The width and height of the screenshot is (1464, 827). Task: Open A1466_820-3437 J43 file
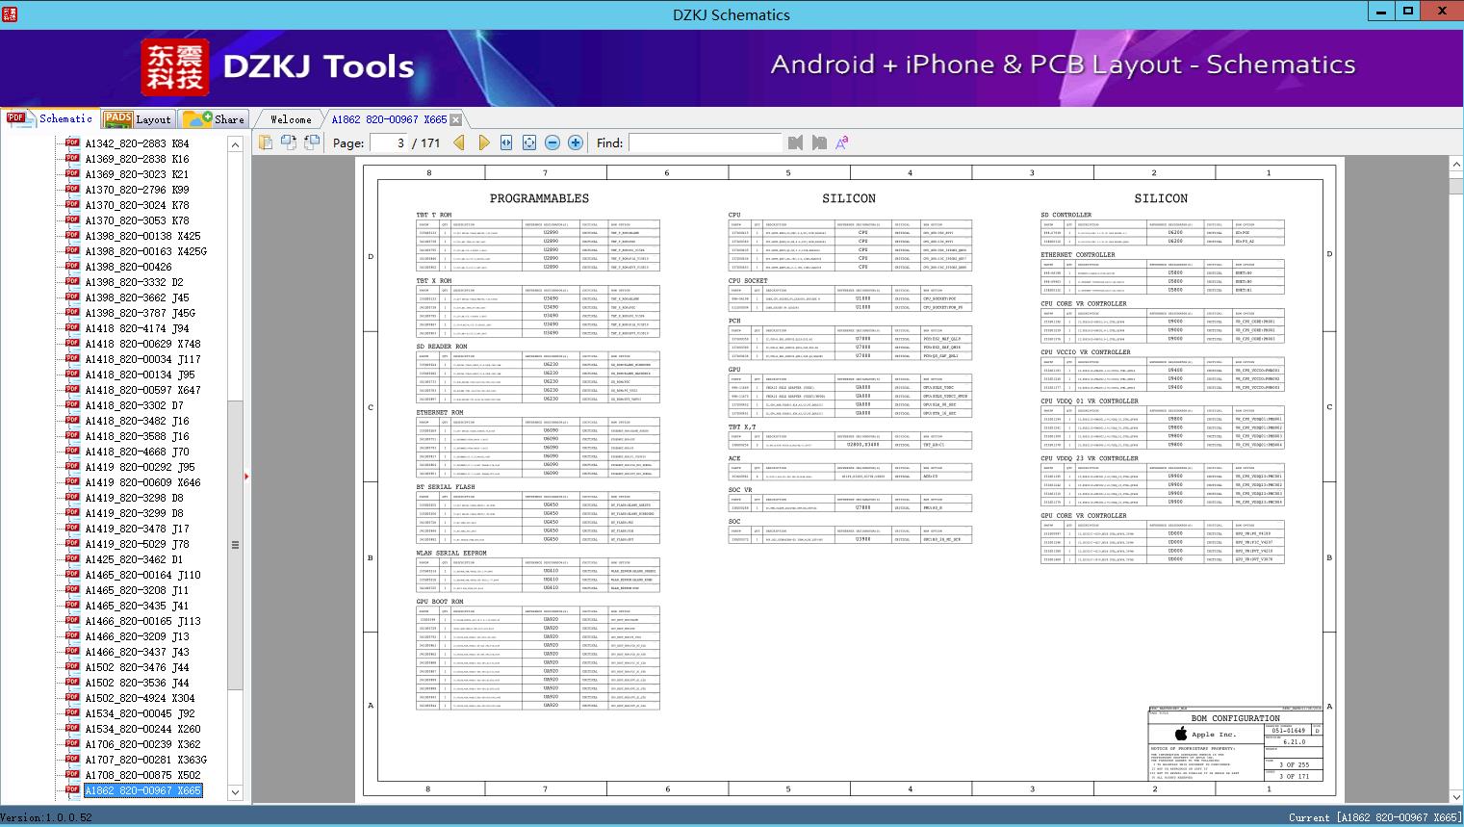137,652
